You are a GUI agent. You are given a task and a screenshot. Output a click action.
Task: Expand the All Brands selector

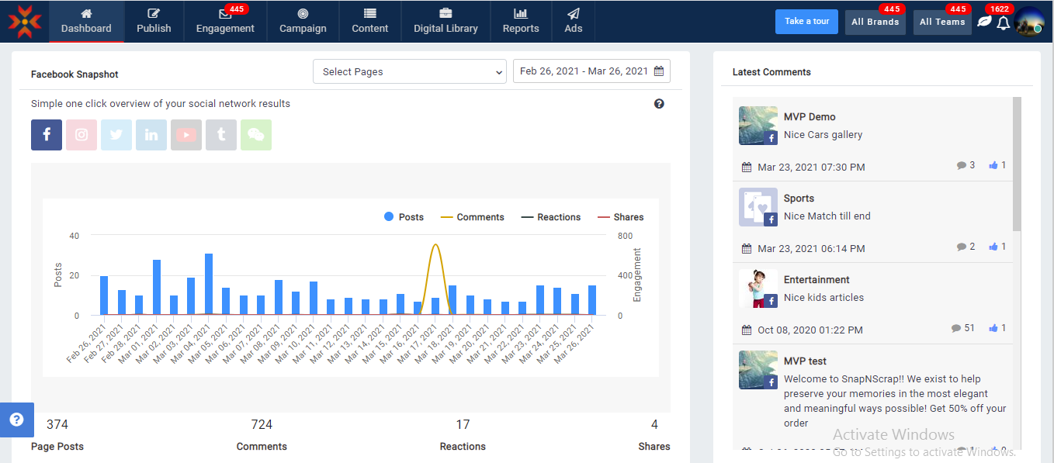875,22
